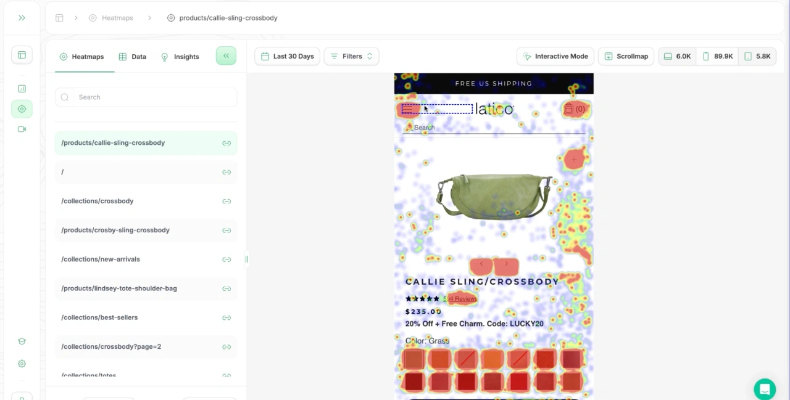790x400 pixels.
Task: Select /products/lindsey-tote-shoulder-bag page
Action: point(146,288)
